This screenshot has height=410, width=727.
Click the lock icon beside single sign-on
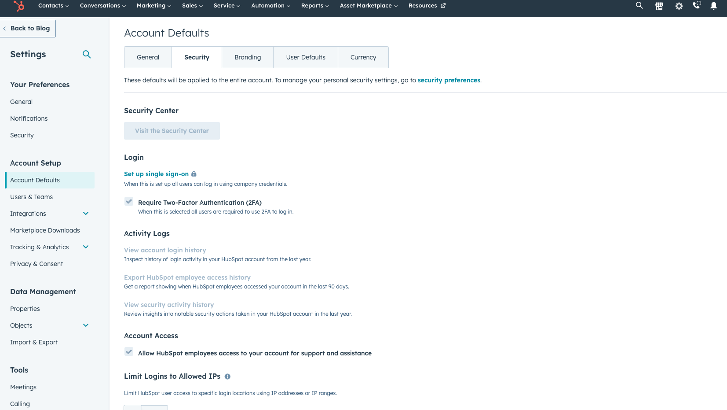point(194,174)
